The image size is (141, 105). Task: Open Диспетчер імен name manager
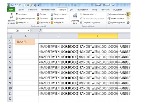coord(75,19)
